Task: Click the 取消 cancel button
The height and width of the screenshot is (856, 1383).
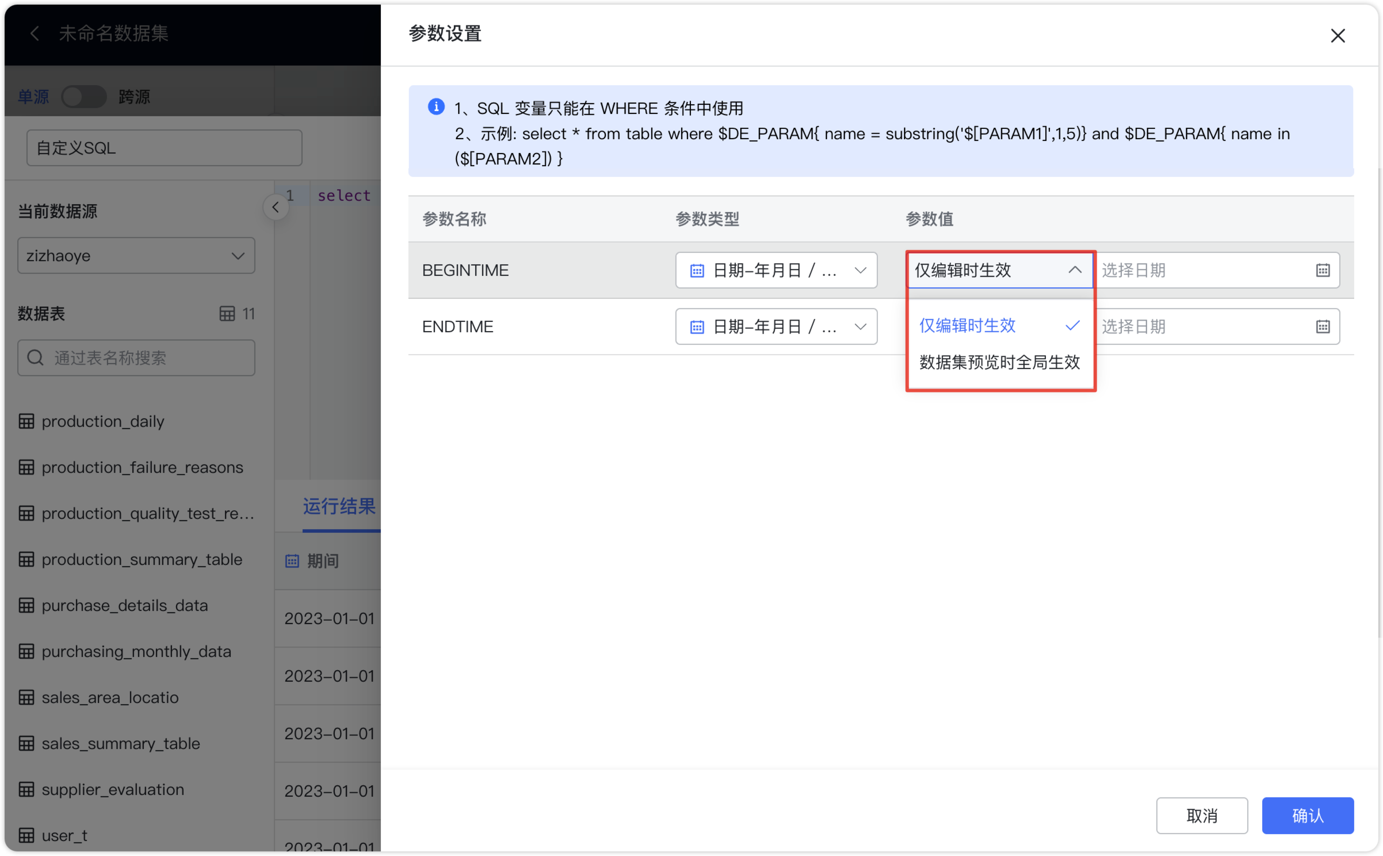Action: tap(1202, 815)
